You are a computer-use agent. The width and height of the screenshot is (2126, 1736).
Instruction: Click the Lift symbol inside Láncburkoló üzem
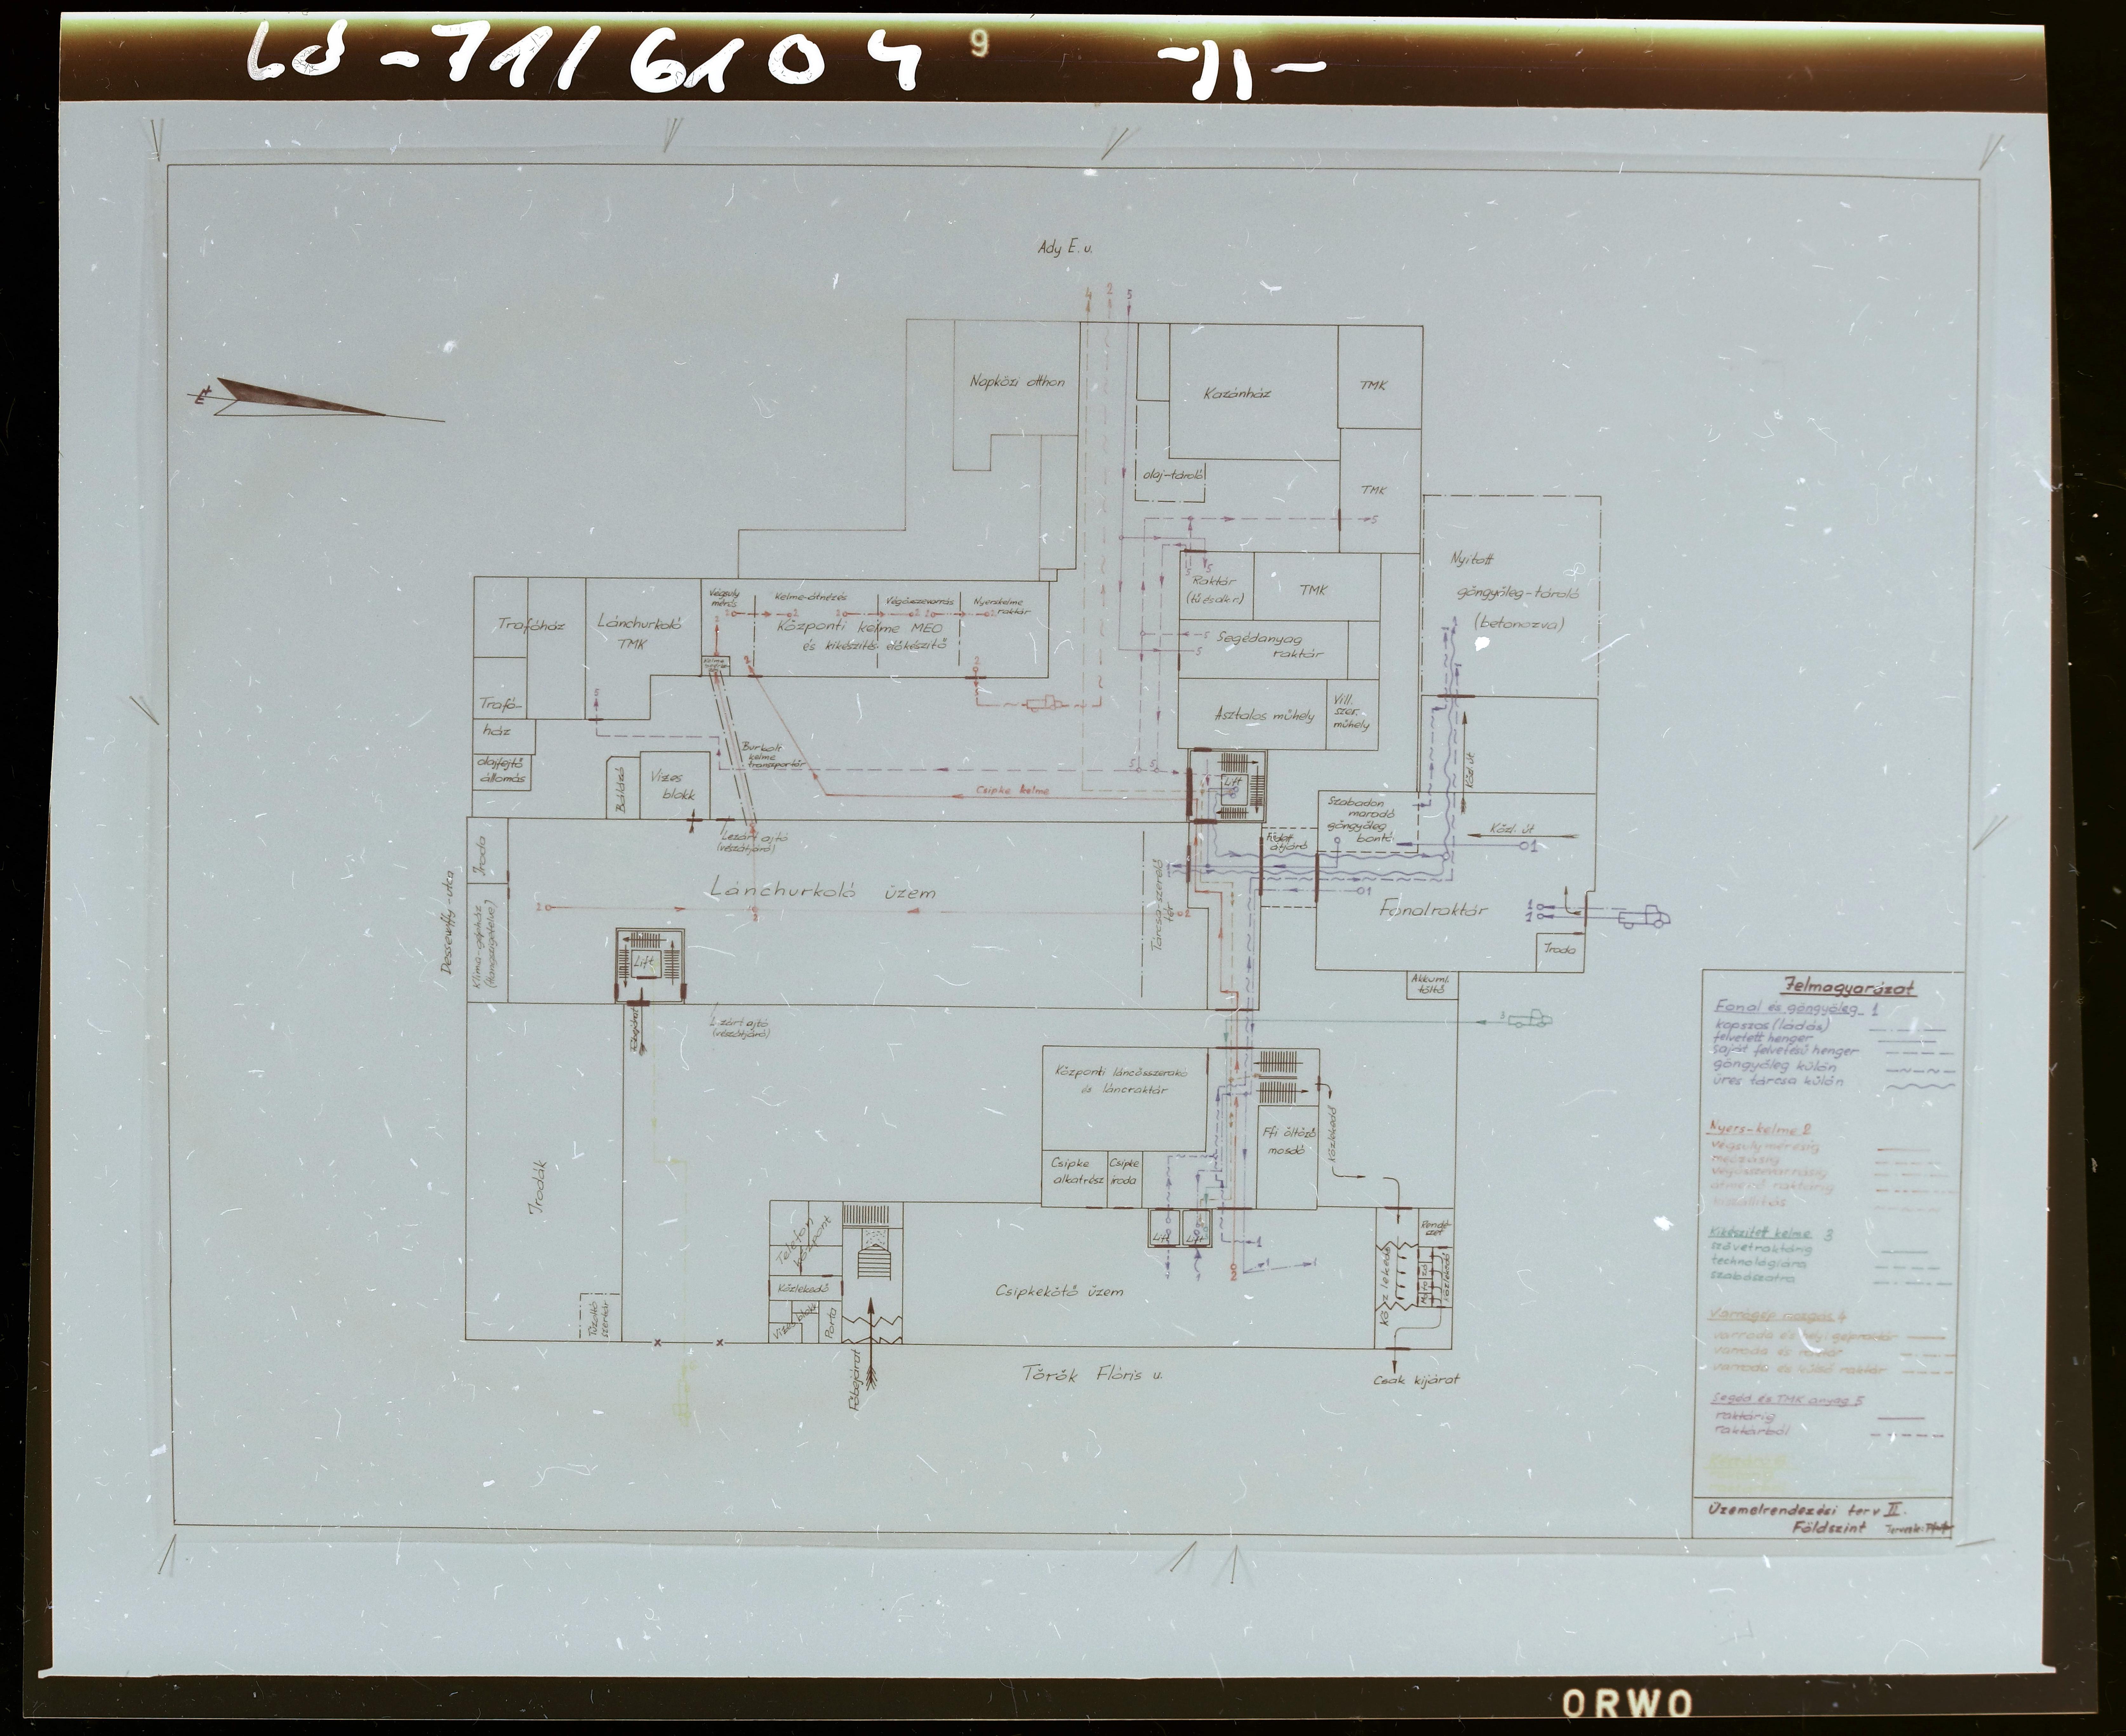click(x=646, y=964)
